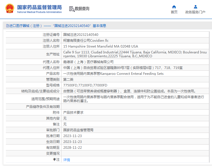Select intended use text 一次性使用肠内营养泵管与

point(134,99)
